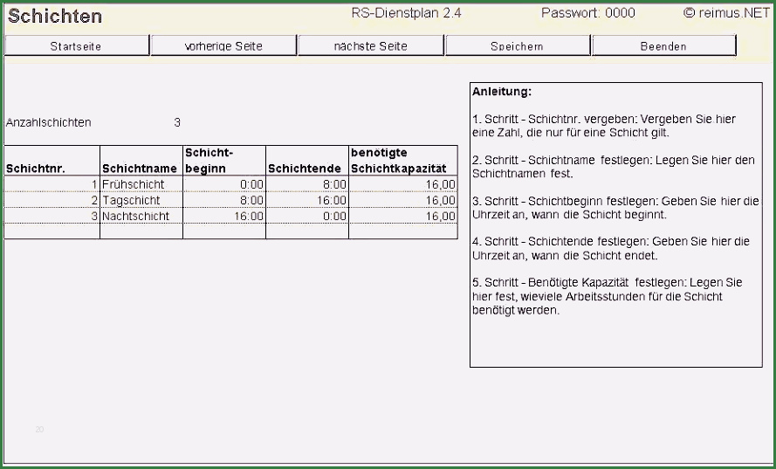
Task: Open the nächste Seite button
Action: (x=370, y=46)
